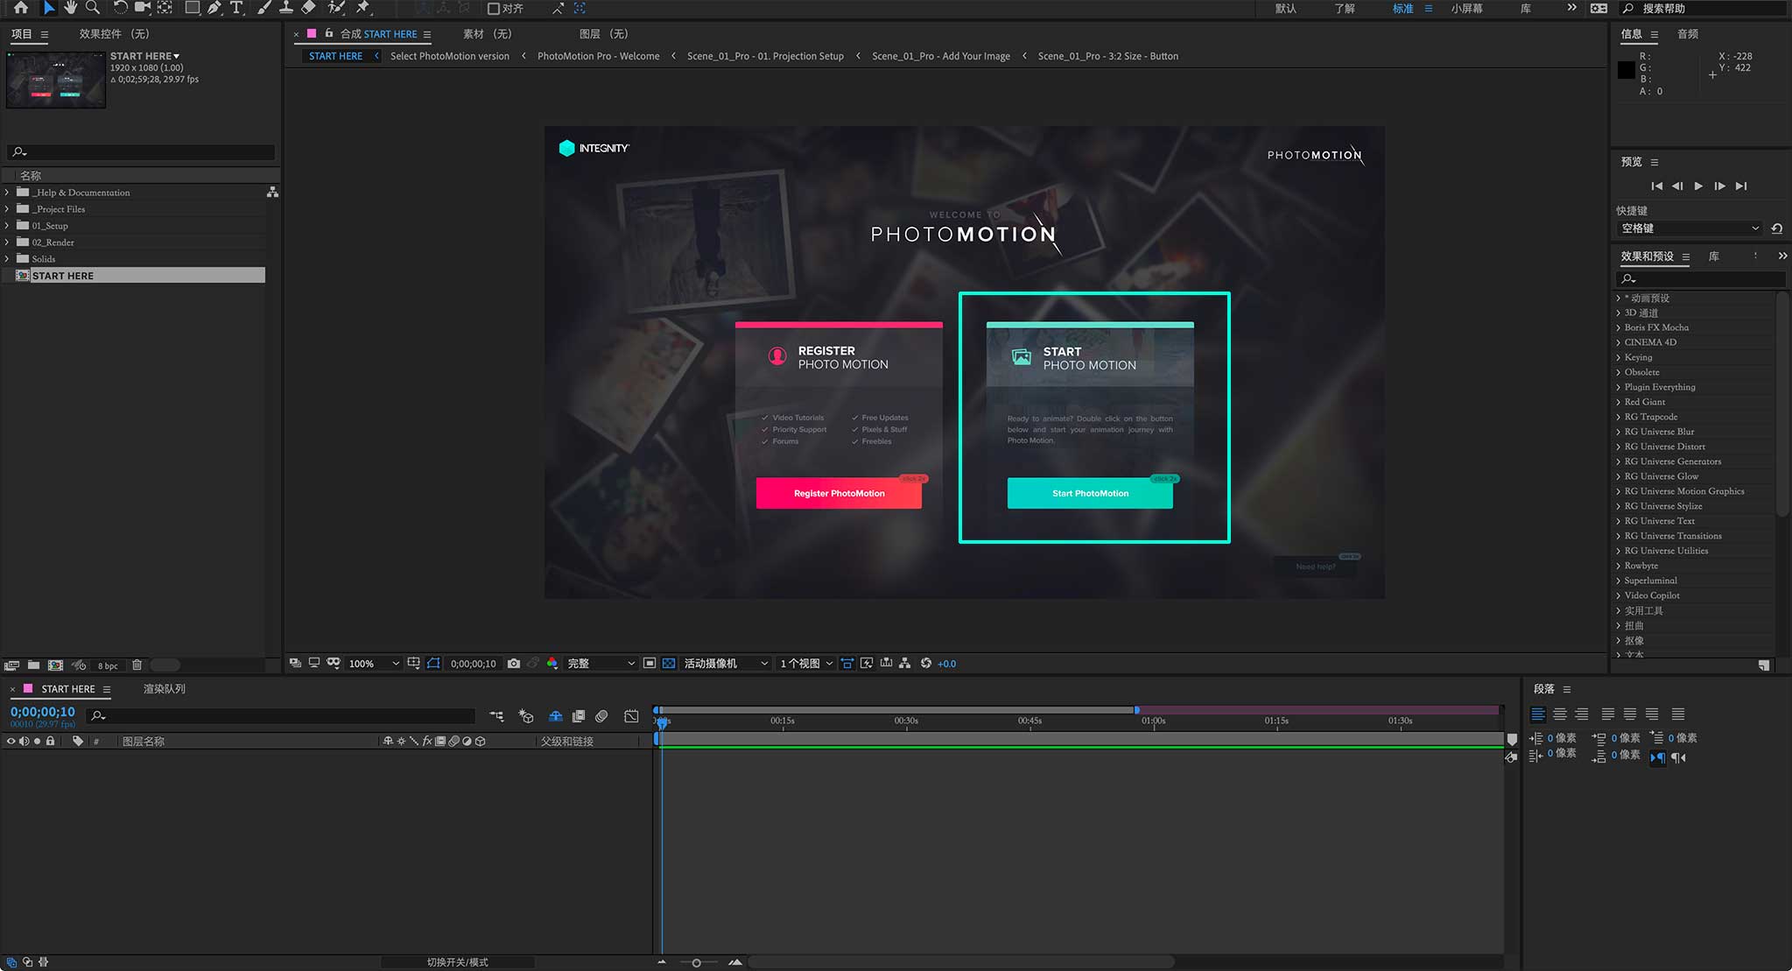Toggle motion blur enable switch in timeline
1792x971 pixels.
coord(601,716)
